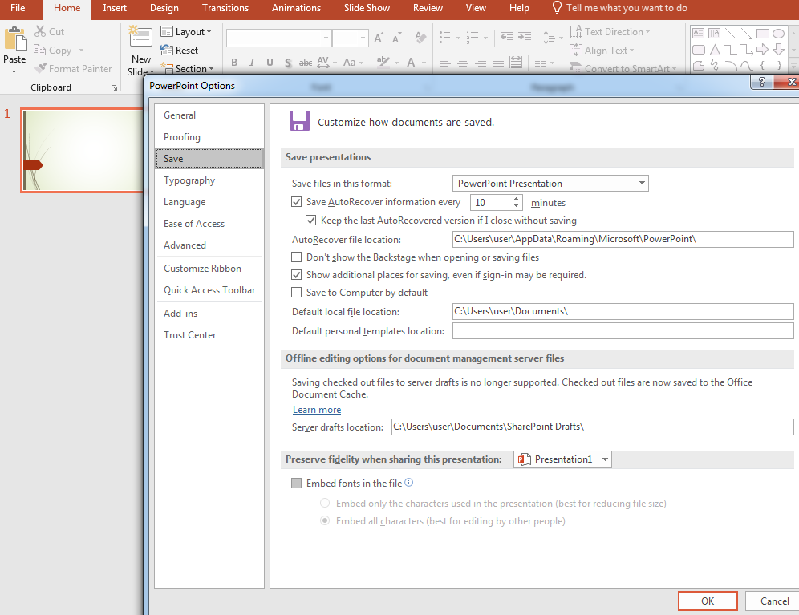
Task: Increase AutoRecover minutes with spinner up
Action: click(516, 199)
